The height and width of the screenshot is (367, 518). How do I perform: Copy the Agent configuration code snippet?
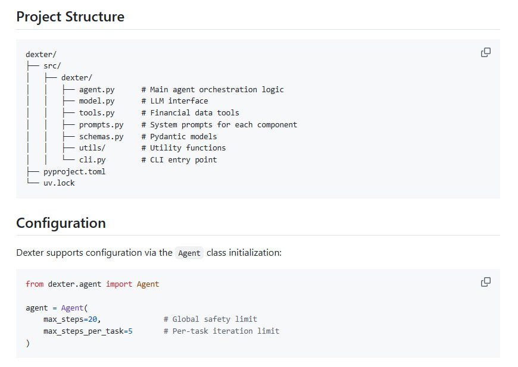click(x=486, y=282)
